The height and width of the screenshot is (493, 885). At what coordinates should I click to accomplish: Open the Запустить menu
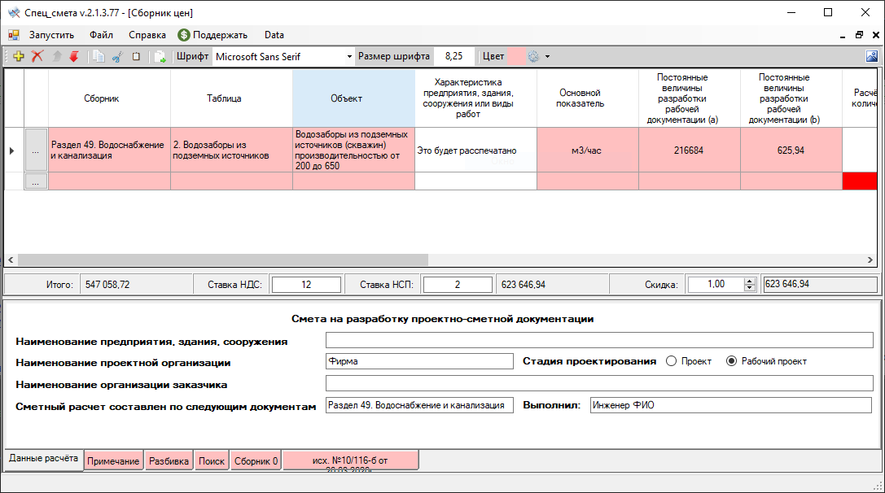point(51,35)
